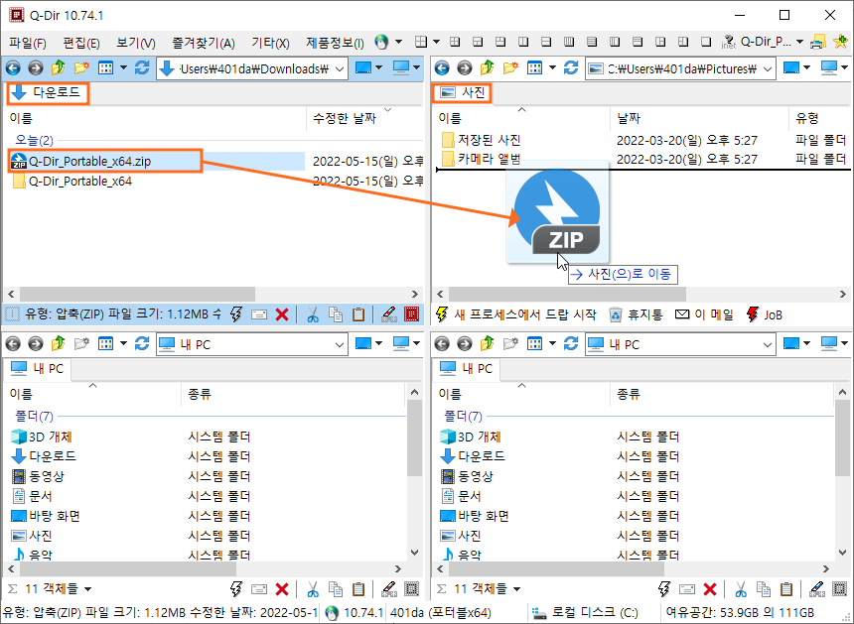Go forward in the Downloads pane
The width and height of the screenshot is (854, 624).
tap(36, 68)
